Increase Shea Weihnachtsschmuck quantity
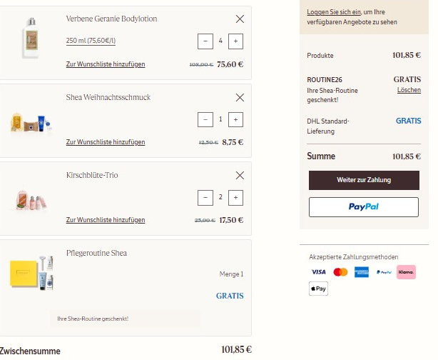Viewport: 438px width, 360px height. click(x=237, y=119)
